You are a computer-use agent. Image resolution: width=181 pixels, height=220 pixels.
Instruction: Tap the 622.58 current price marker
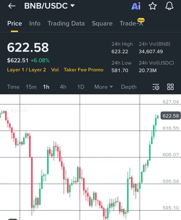click(171, 116)
